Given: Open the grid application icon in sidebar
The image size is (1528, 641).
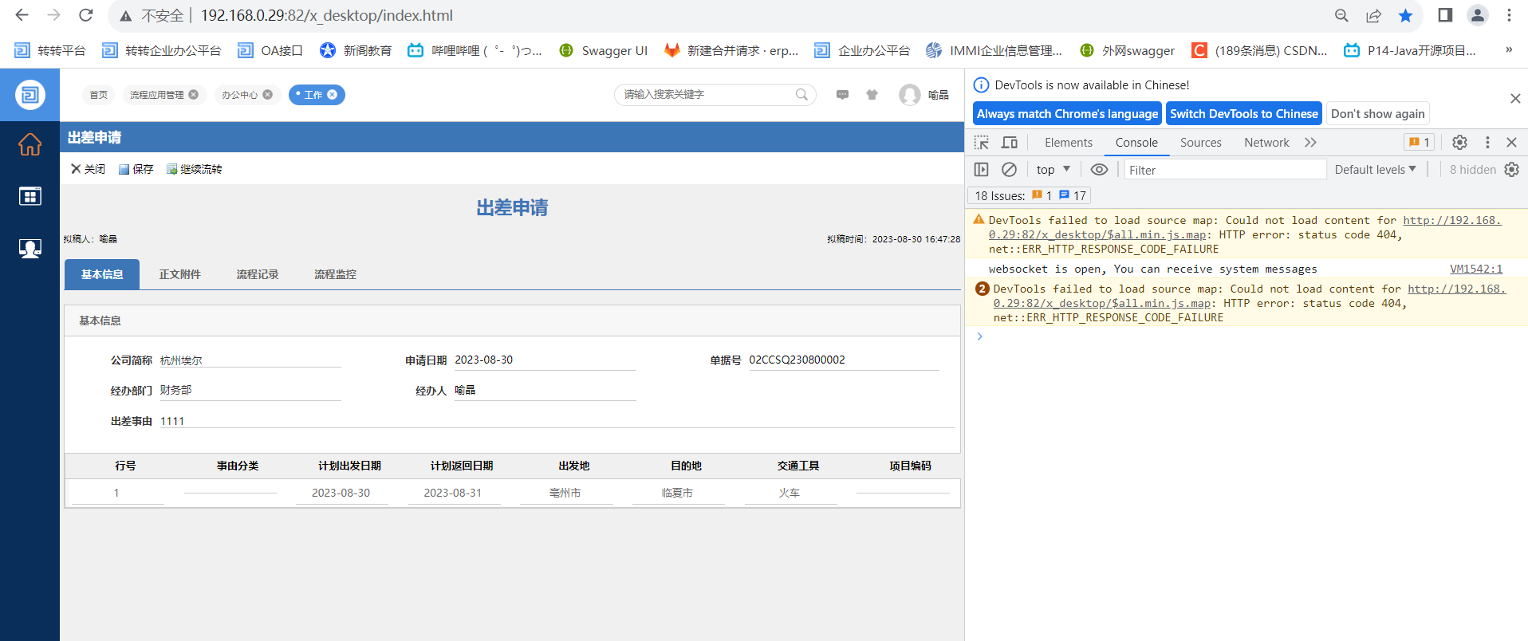Looking at the screenshot, I should pyautogui.click(x=30, y=196).
